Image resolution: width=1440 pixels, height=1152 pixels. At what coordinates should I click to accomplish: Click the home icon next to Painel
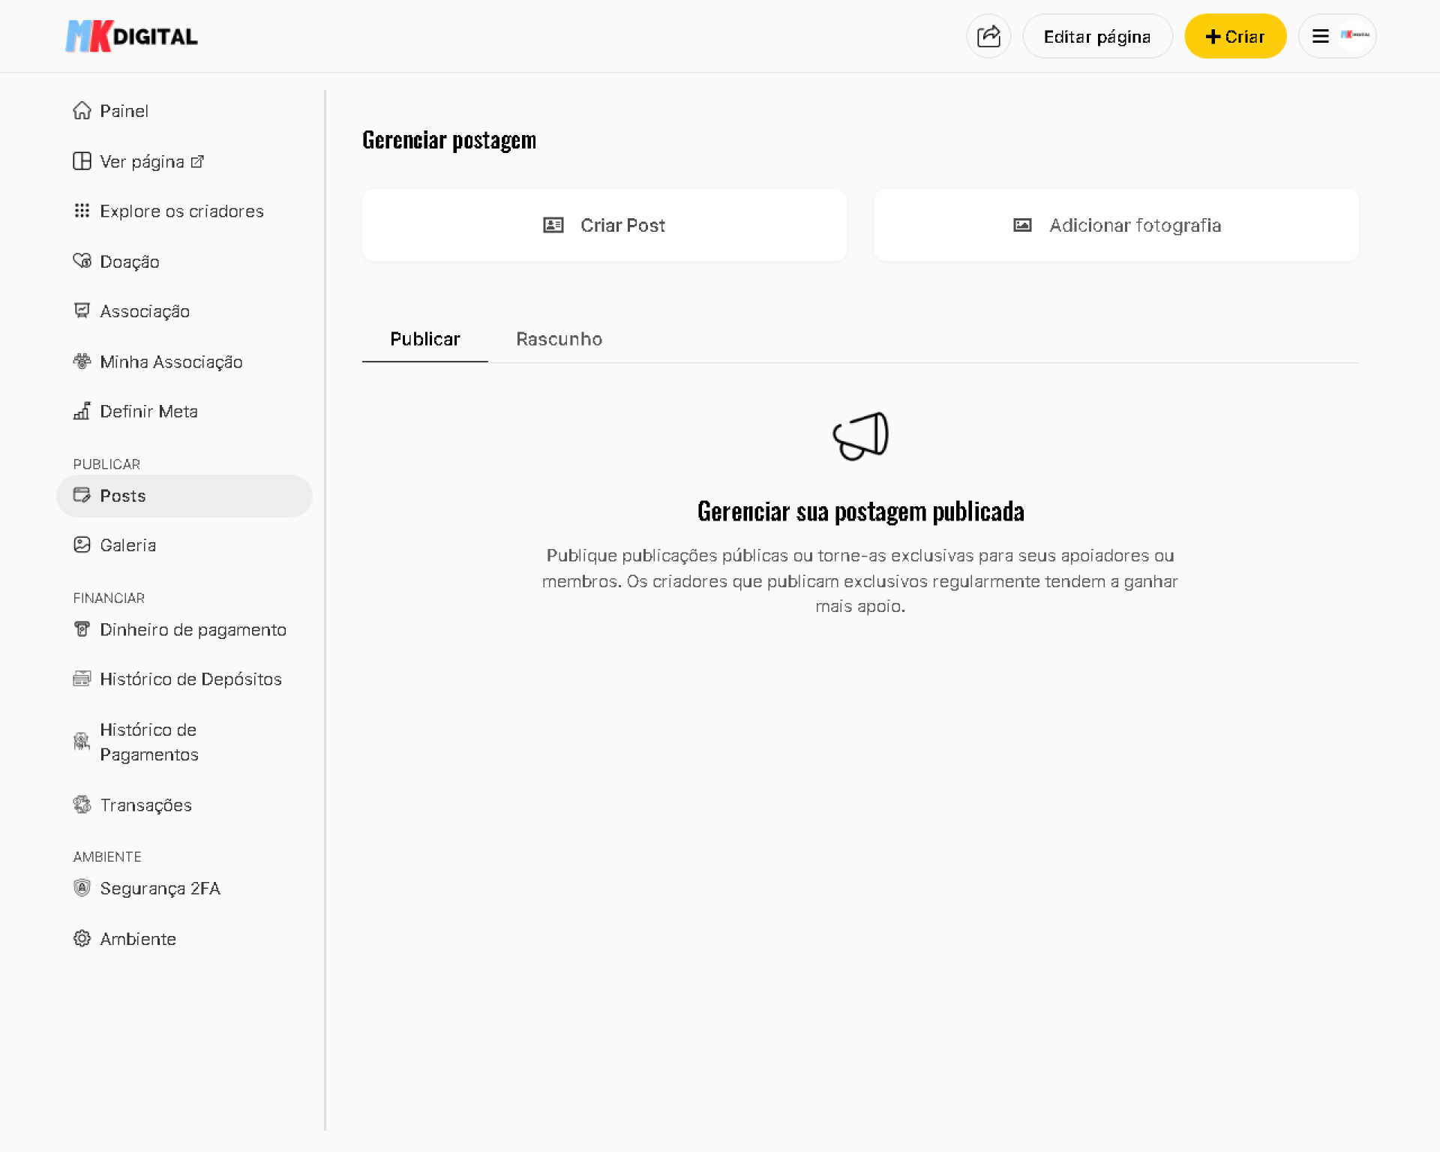coord(82,111)
